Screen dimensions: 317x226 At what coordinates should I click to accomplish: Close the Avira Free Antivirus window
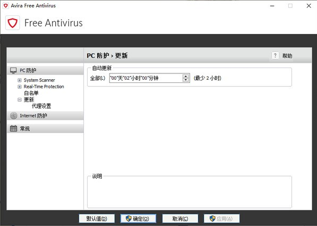309,6
